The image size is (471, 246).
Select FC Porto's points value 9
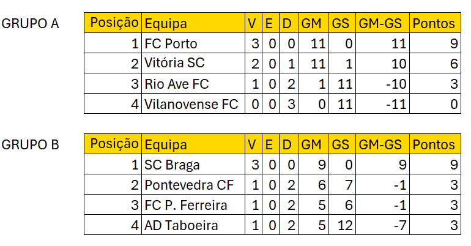pos(435,43)
